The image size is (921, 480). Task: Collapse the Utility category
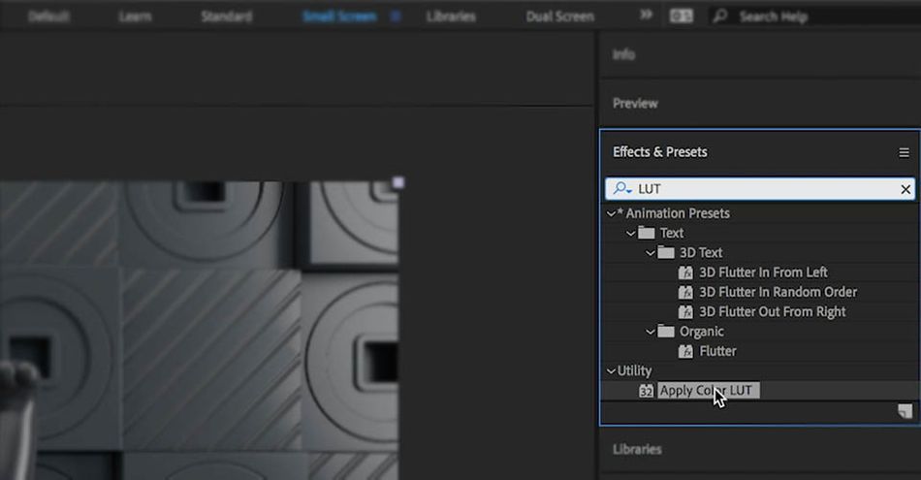[x=611, y=370]
